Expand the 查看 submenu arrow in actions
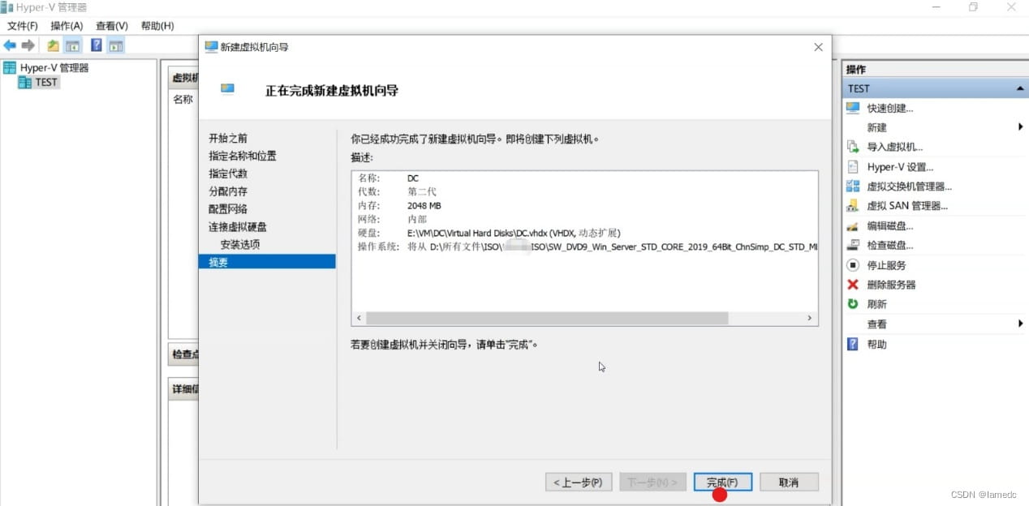The width and height of the screenshot is (1029, 506). 1021,324
